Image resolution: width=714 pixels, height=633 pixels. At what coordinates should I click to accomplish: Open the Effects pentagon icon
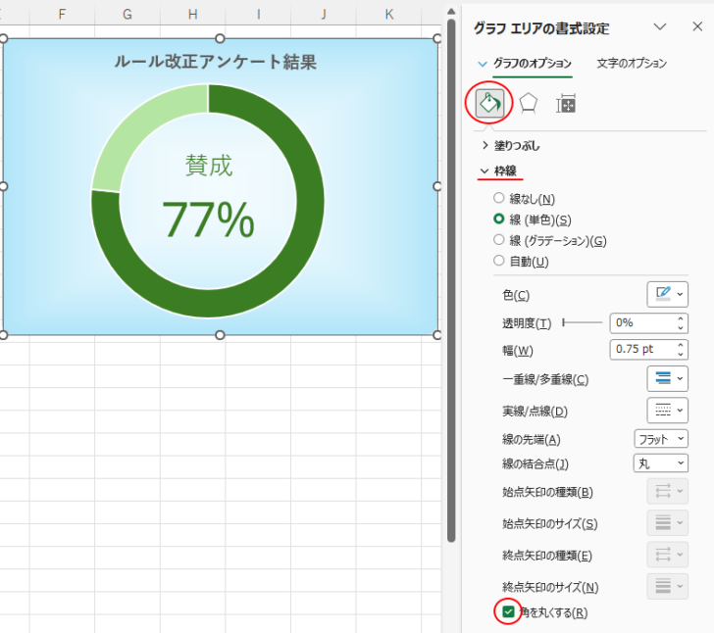click(529, 104)
